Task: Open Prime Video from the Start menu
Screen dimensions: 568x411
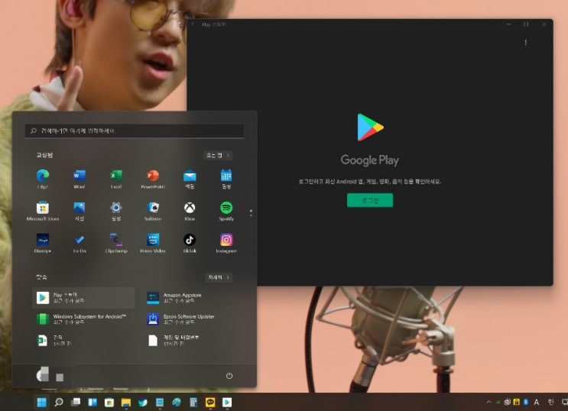Action: coord(153,243)
